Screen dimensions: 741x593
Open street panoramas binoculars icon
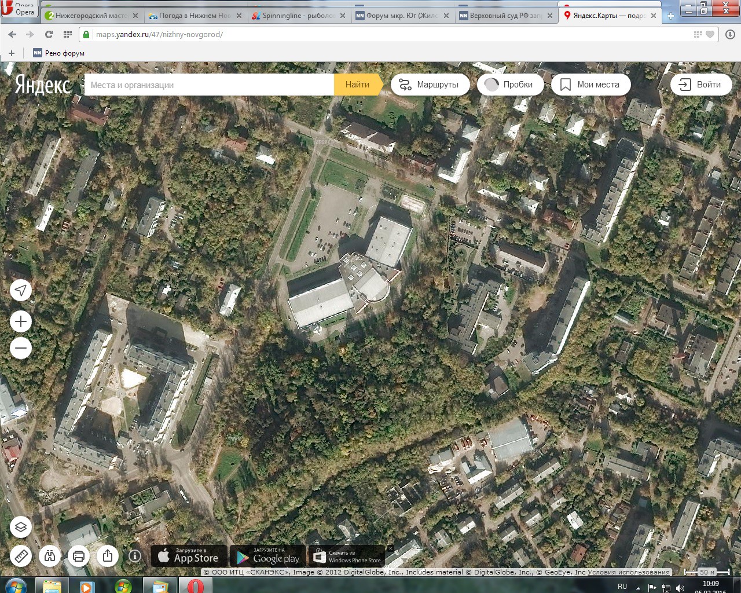50,557
